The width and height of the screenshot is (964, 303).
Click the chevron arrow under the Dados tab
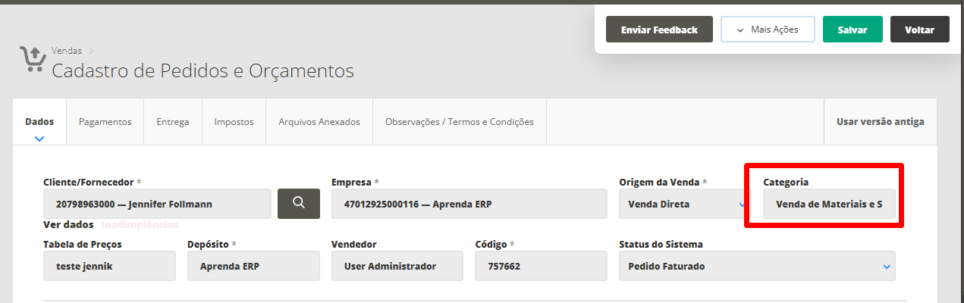pyautogui.click(x=39, y=139)
